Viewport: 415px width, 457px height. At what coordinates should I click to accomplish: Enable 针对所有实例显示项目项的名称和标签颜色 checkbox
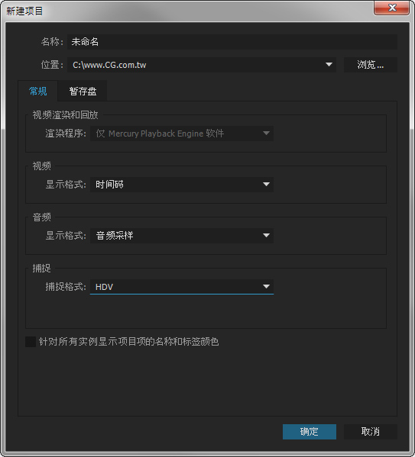point(31,342)
